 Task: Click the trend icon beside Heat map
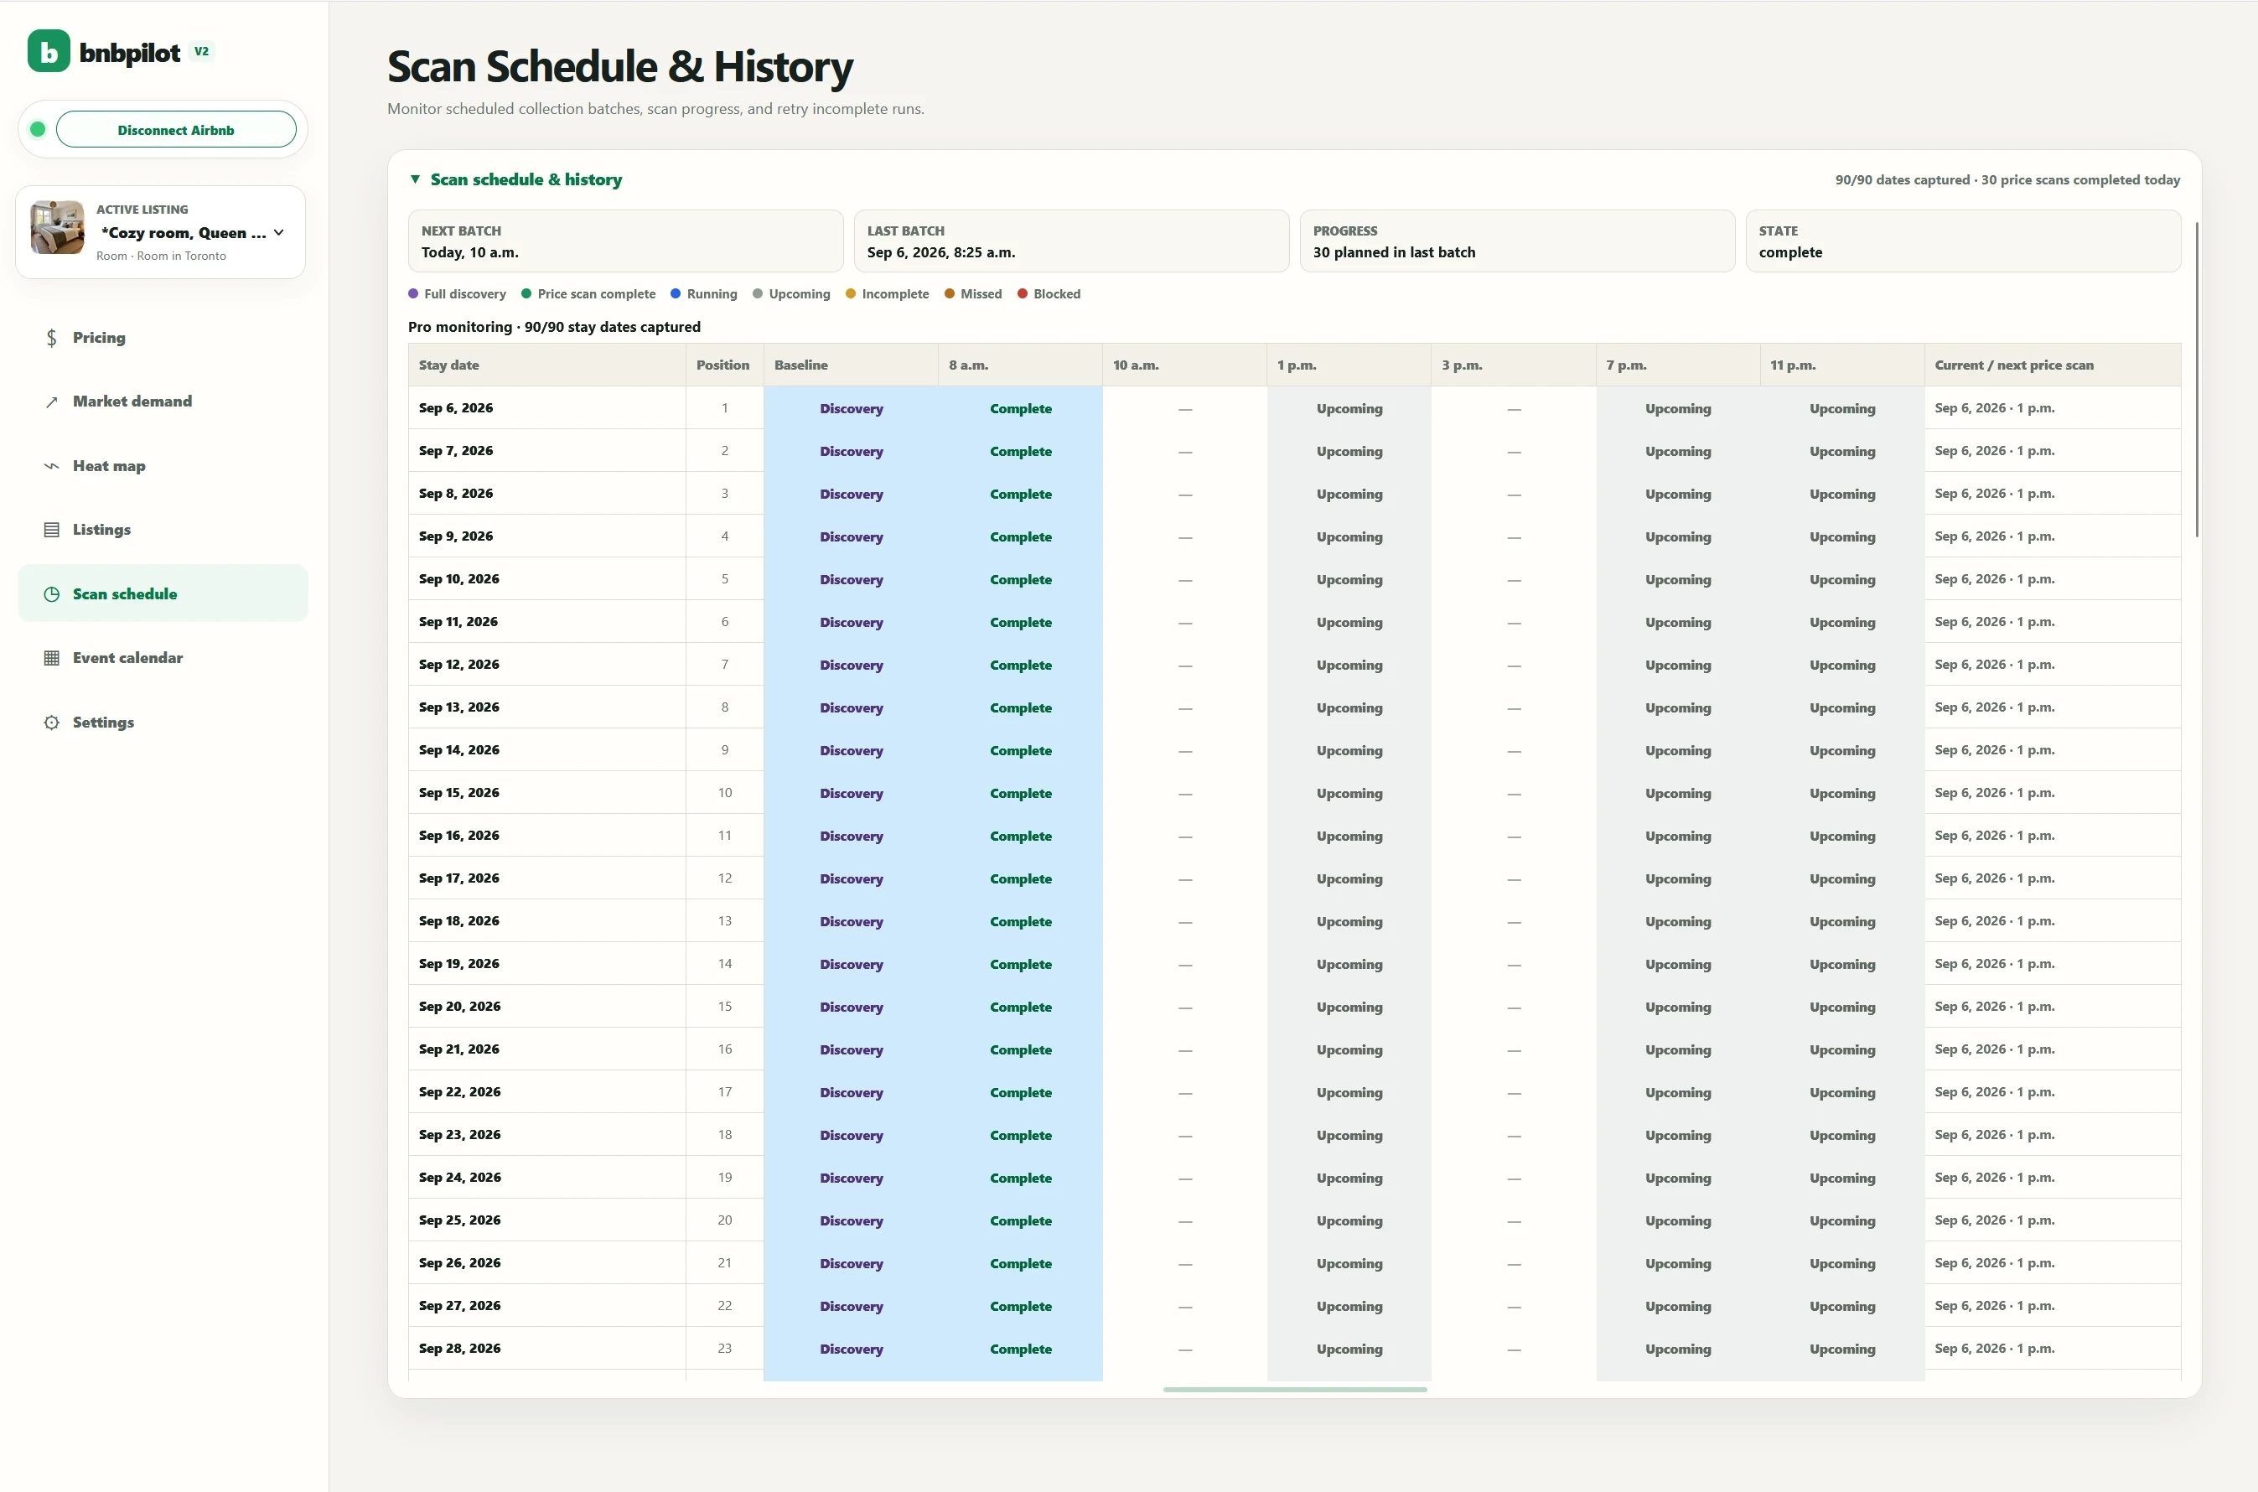51,466
